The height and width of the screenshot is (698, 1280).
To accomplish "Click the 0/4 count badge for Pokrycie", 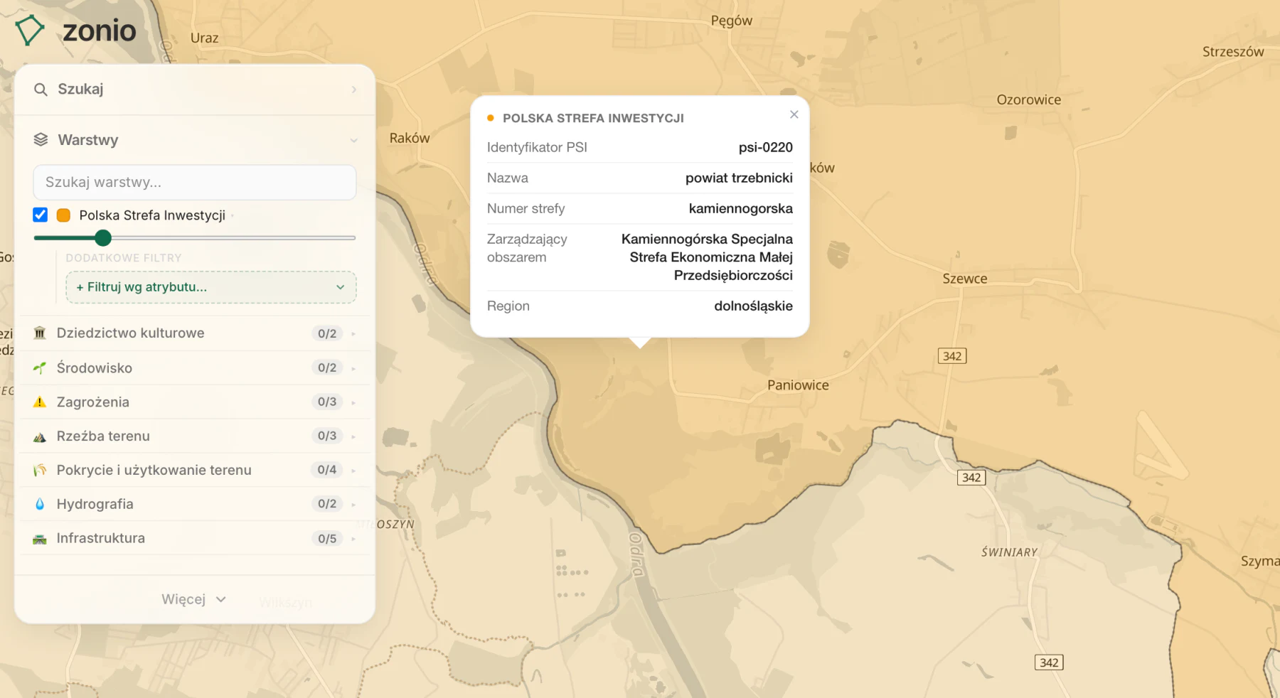I will 327,470.
